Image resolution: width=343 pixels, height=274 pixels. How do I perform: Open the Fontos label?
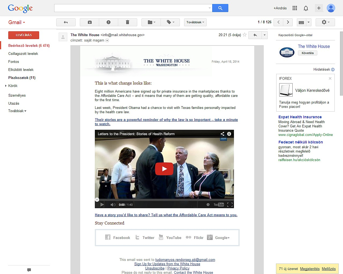[x=14, y=62]
